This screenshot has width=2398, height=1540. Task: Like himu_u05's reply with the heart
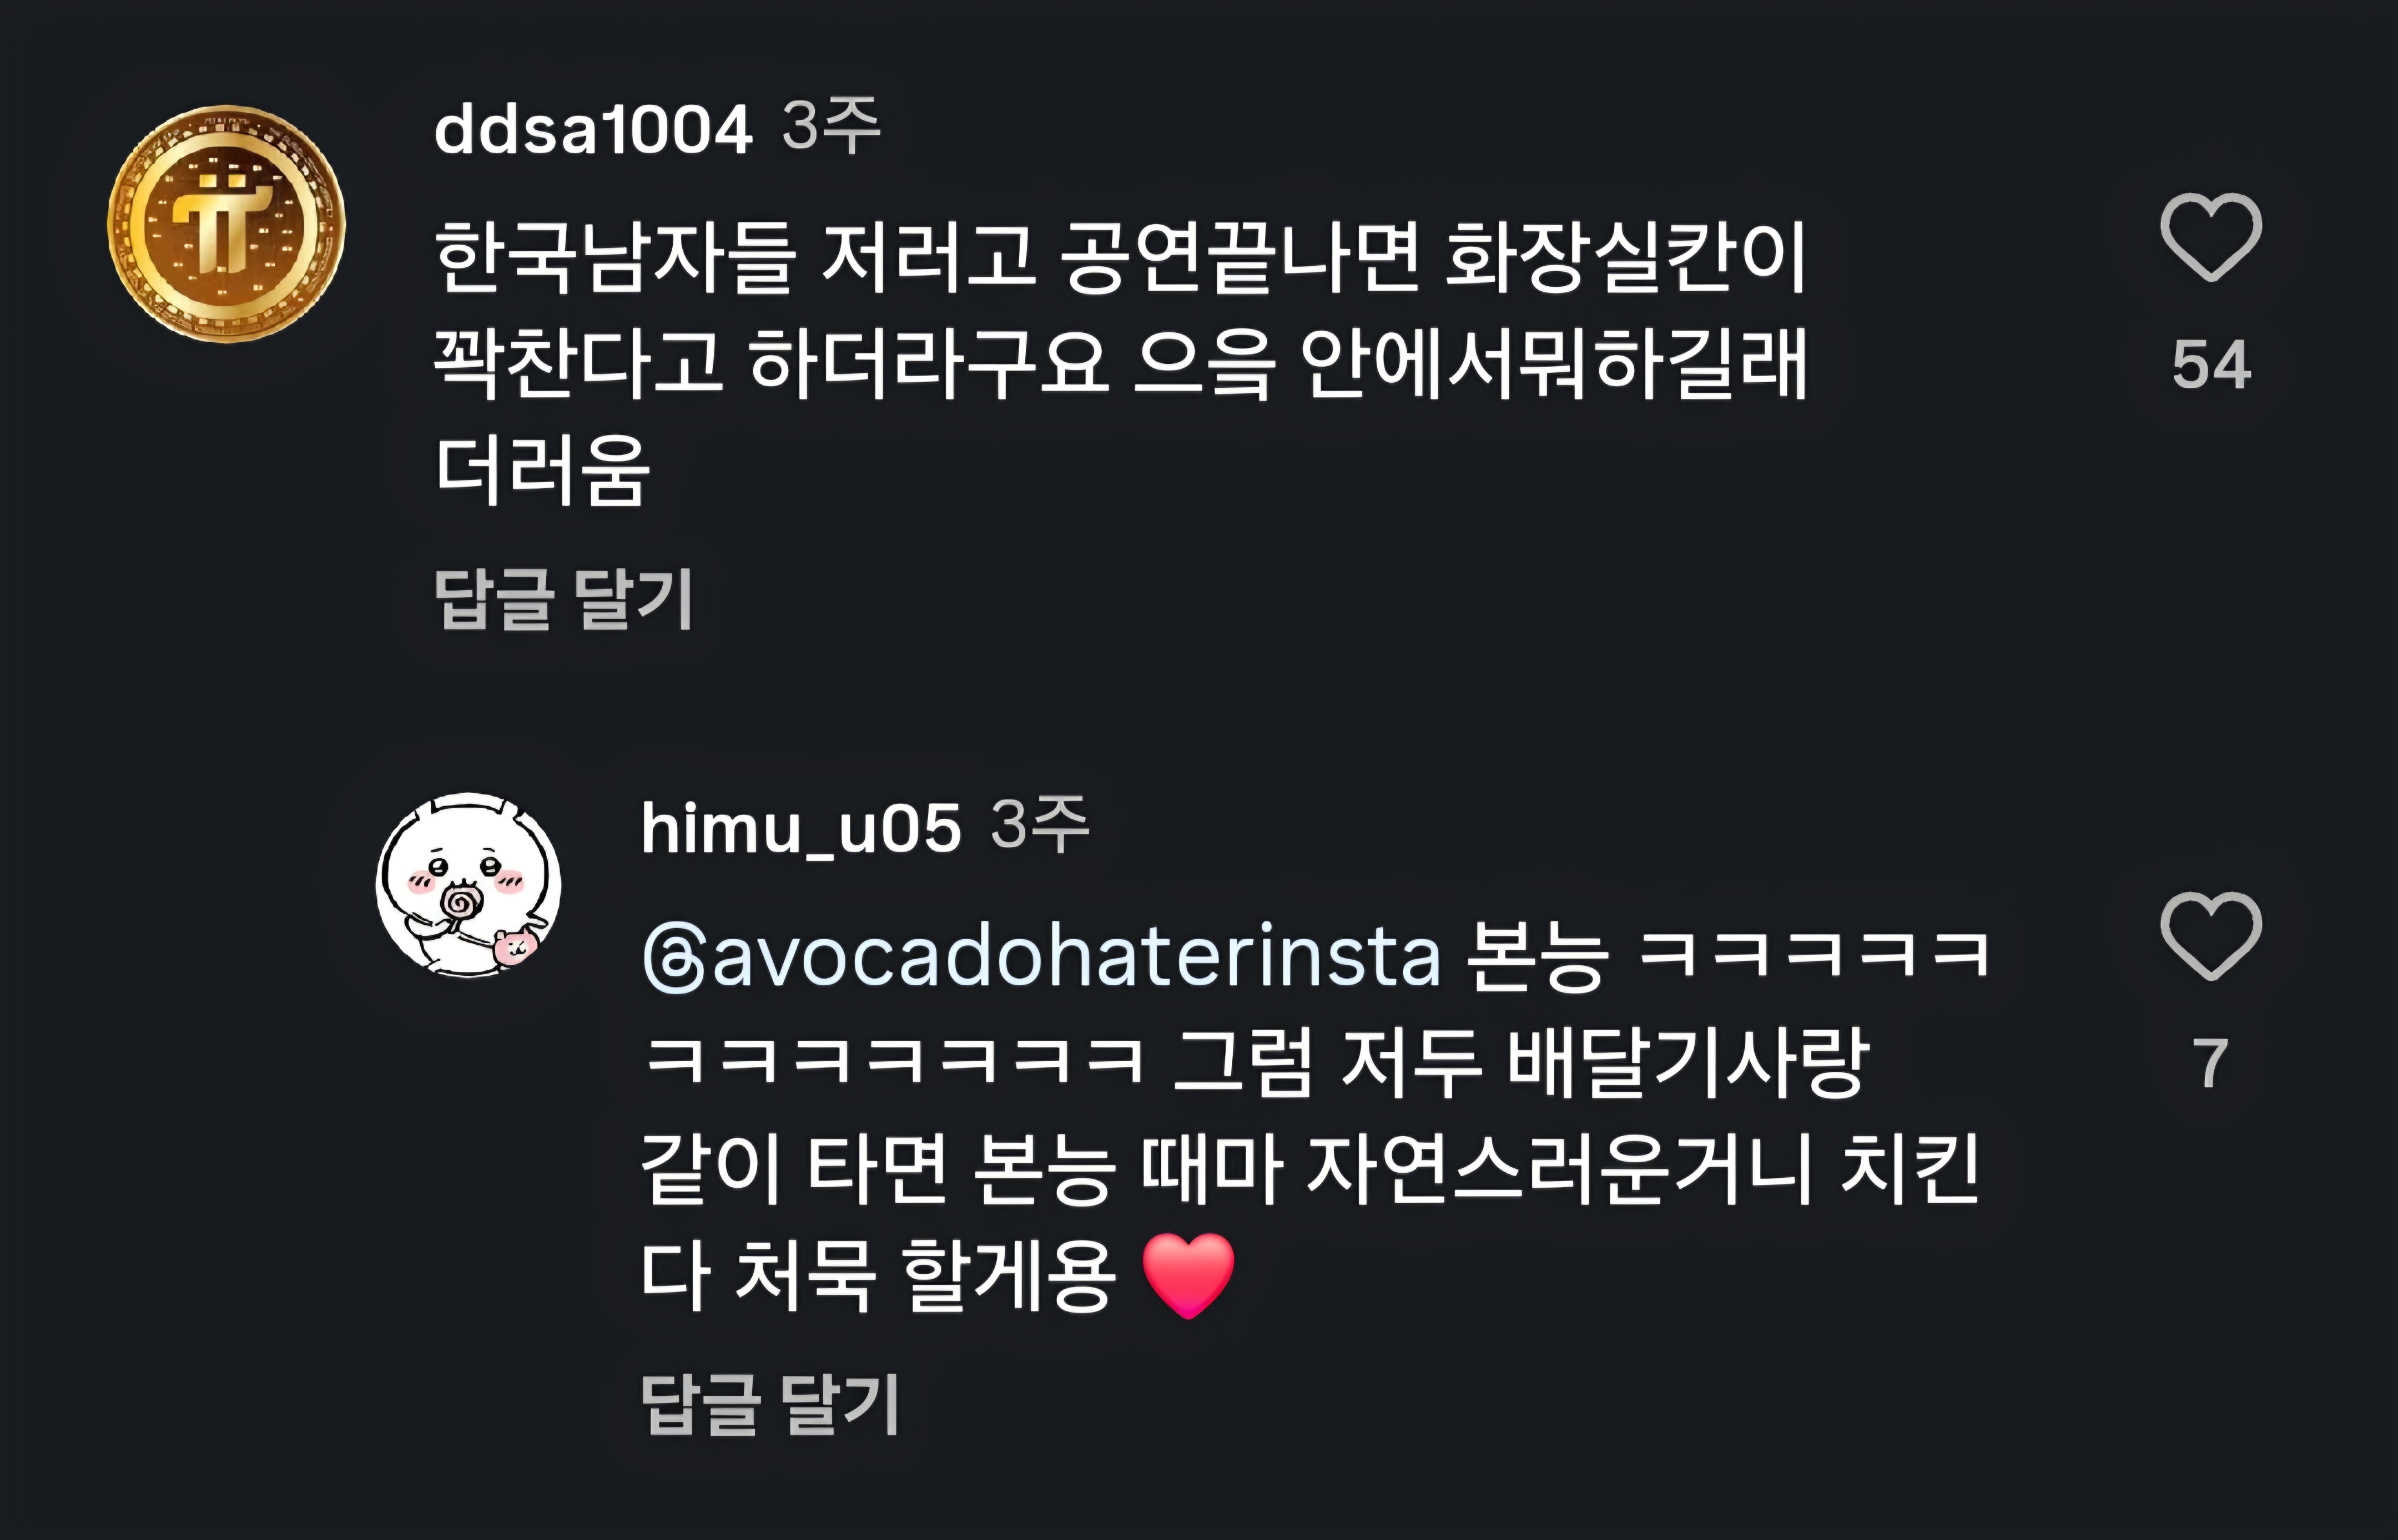point(2210,936)
